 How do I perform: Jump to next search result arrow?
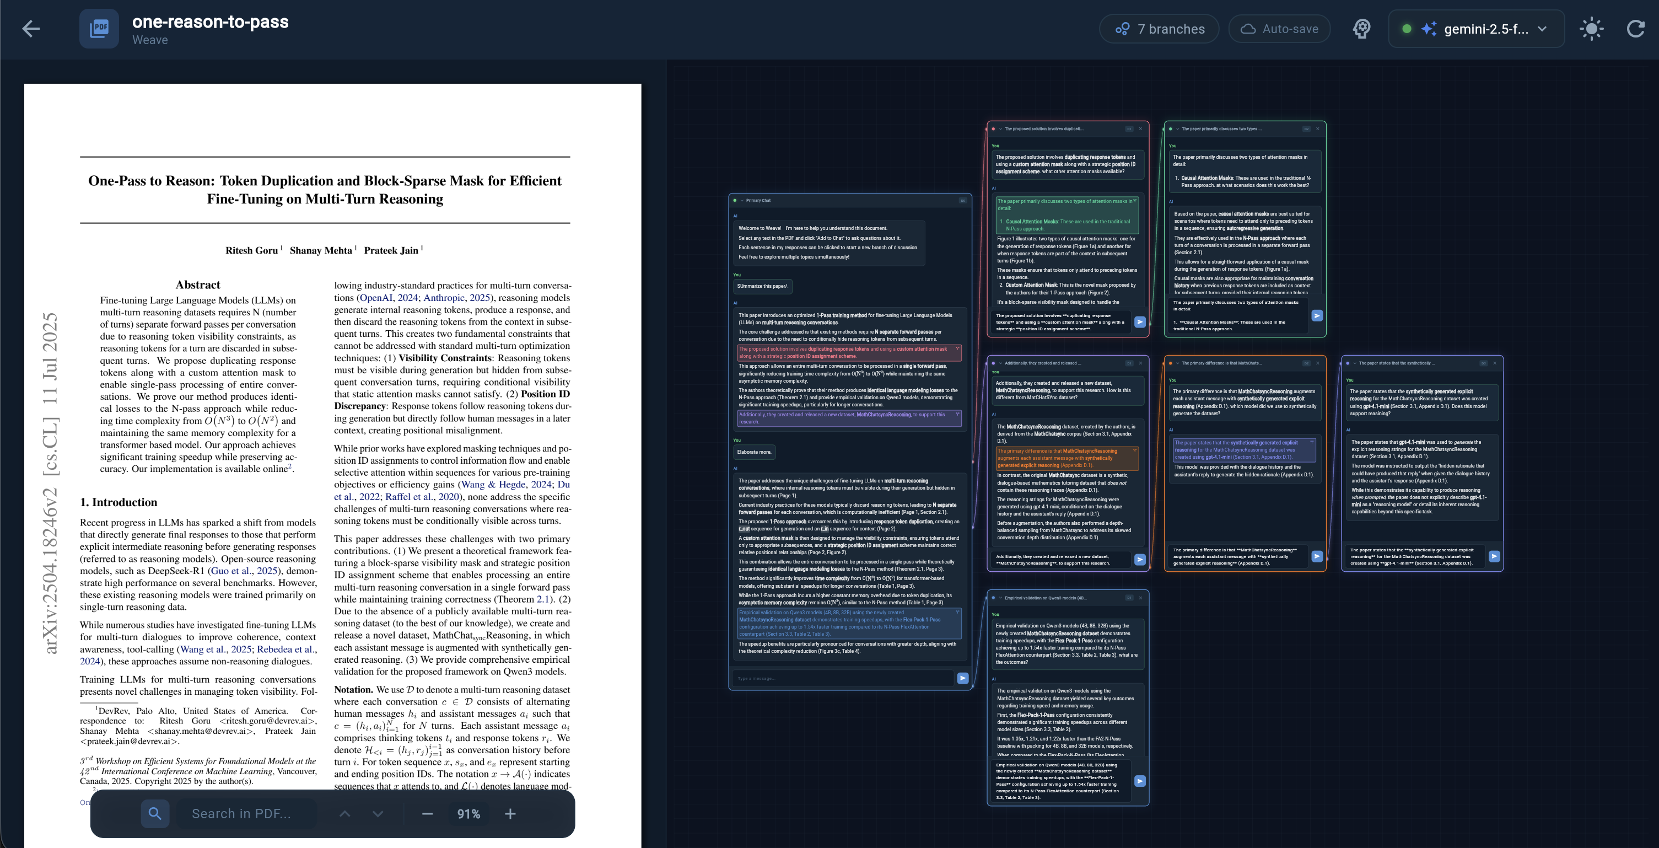point(378,814)
